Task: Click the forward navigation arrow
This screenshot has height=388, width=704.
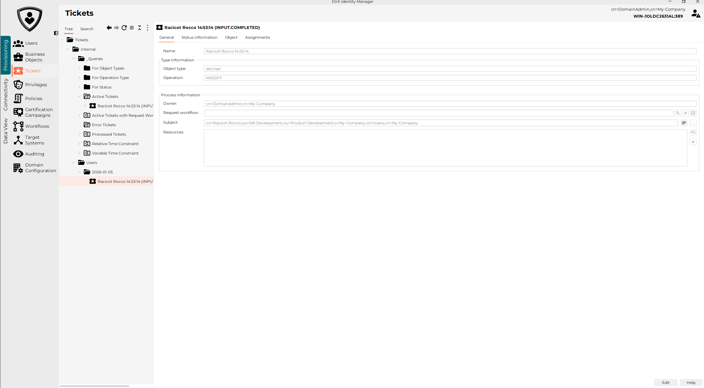Action: click(117, 28)
